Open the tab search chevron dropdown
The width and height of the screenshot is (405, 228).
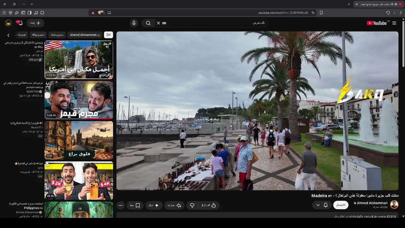[32, 4]
